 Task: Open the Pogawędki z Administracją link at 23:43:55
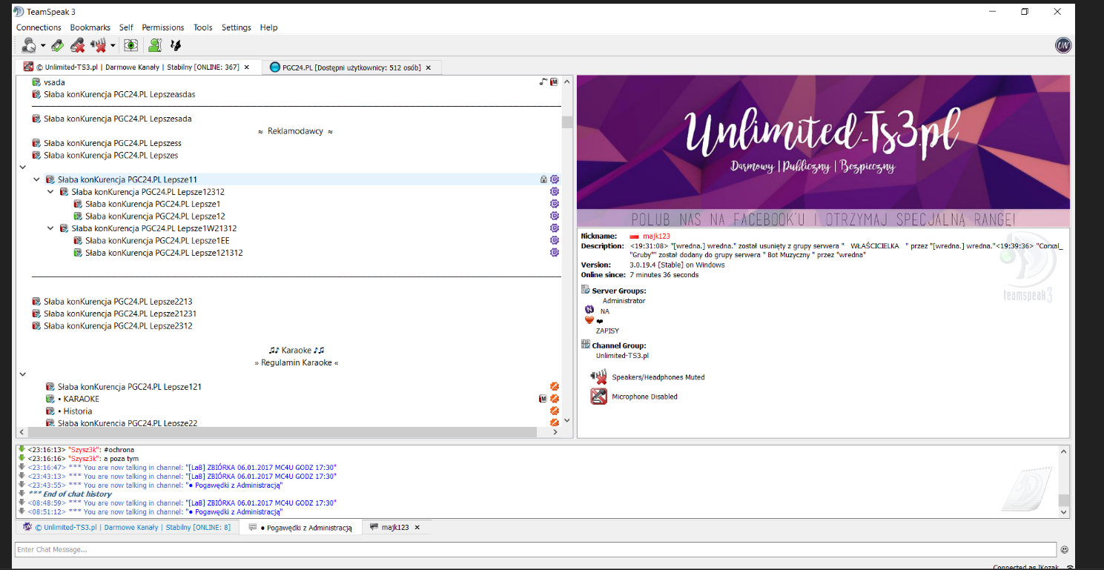click(234, 486)
